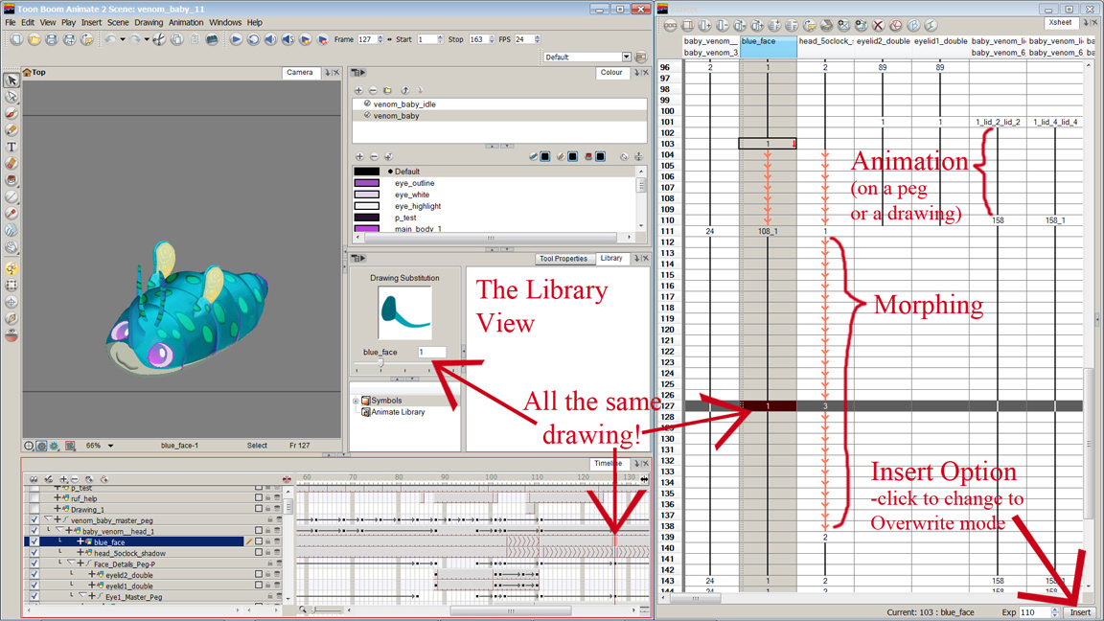The image size is (1104, 621).
Task: Enable the Drawing_1 layer checkbox
Action: 34,509
